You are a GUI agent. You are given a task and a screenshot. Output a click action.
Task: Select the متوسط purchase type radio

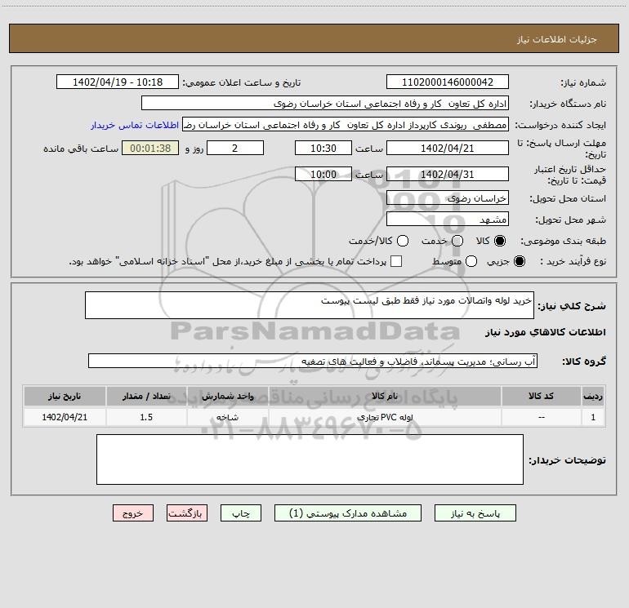[471, 261]
